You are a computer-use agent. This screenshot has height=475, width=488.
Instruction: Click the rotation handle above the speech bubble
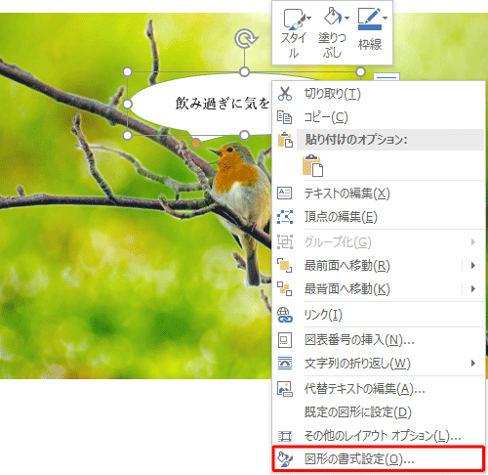tap(246, 38)
